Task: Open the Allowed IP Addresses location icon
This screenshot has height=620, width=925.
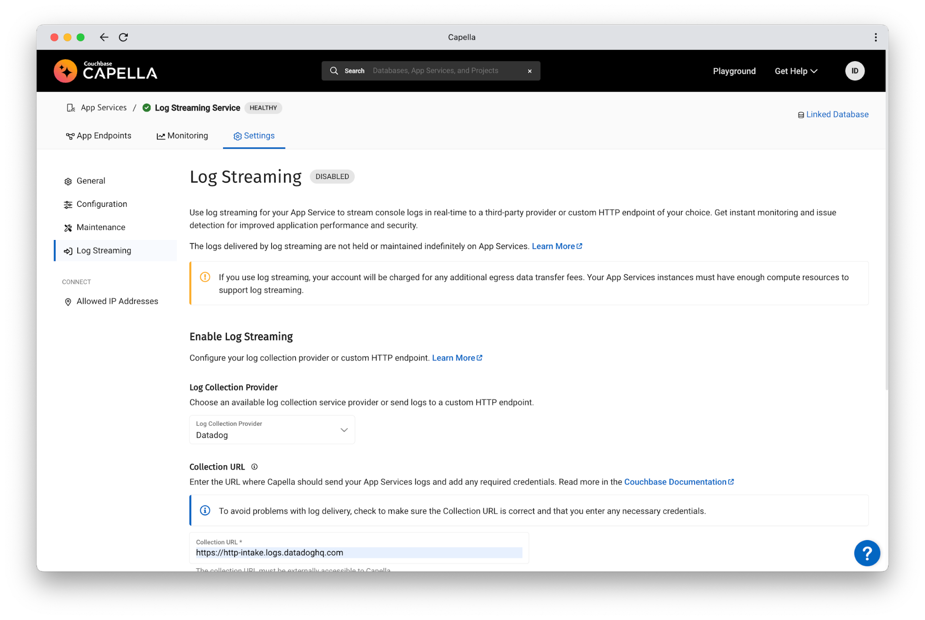Action: (68, 301)
